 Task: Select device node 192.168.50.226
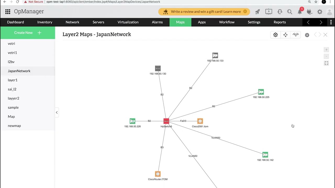132,121
